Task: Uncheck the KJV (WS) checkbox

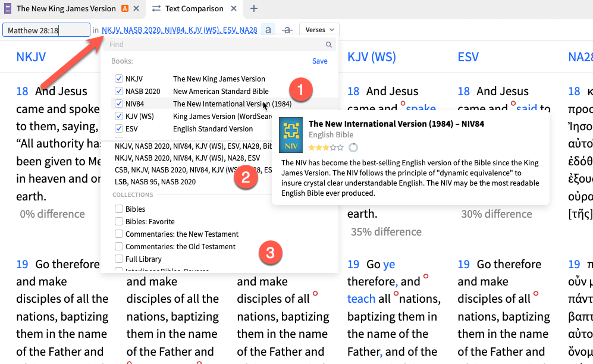Action: coord(119,116)
